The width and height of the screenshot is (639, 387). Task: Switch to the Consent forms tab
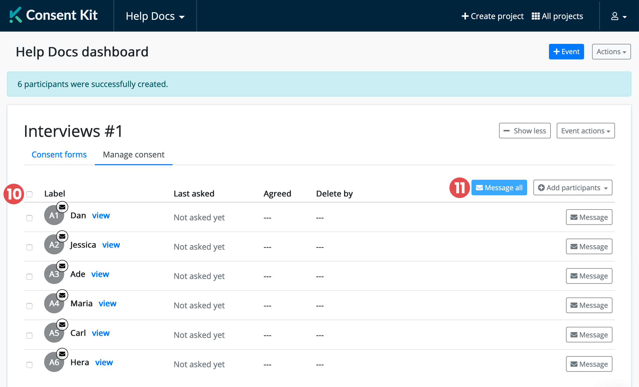click(x=59, y=154)
